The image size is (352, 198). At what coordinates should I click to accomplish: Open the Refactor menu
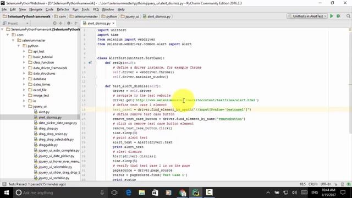tap(63, 9)
